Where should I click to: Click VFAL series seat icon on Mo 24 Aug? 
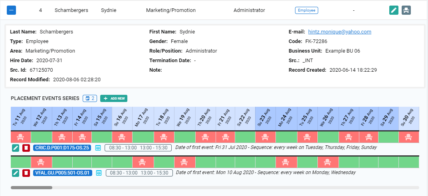click(286, 163)
